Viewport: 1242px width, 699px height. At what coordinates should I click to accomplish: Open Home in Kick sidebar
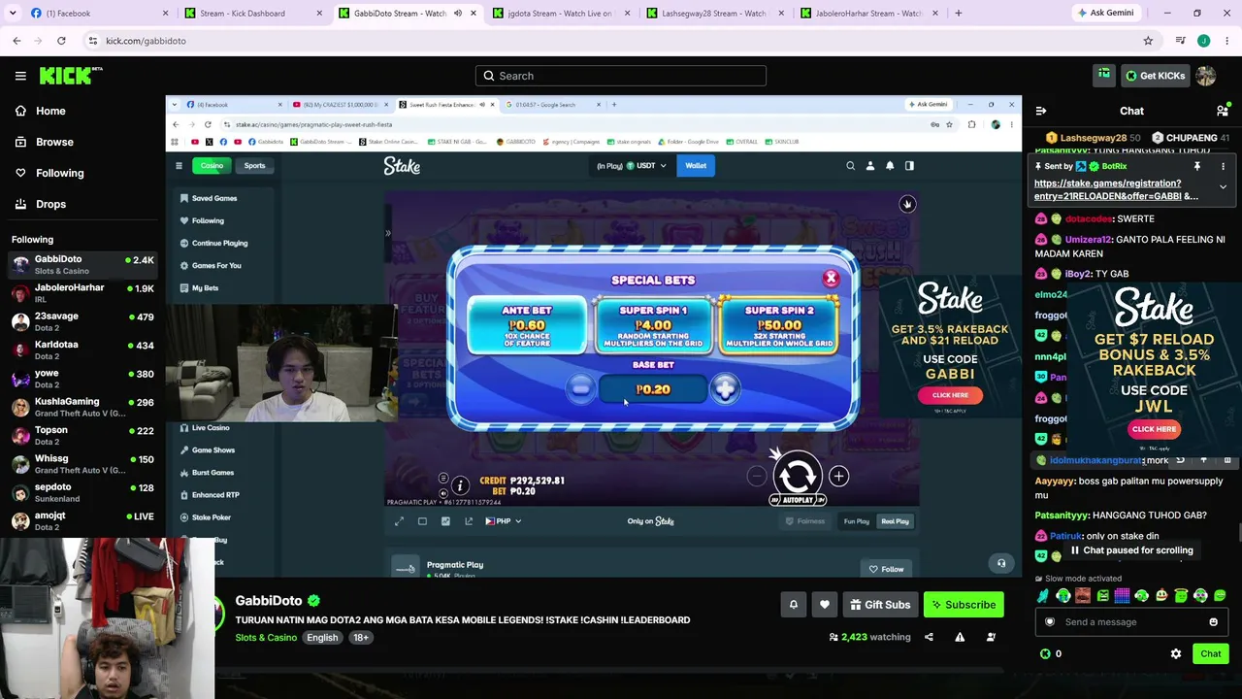point(50,111)
